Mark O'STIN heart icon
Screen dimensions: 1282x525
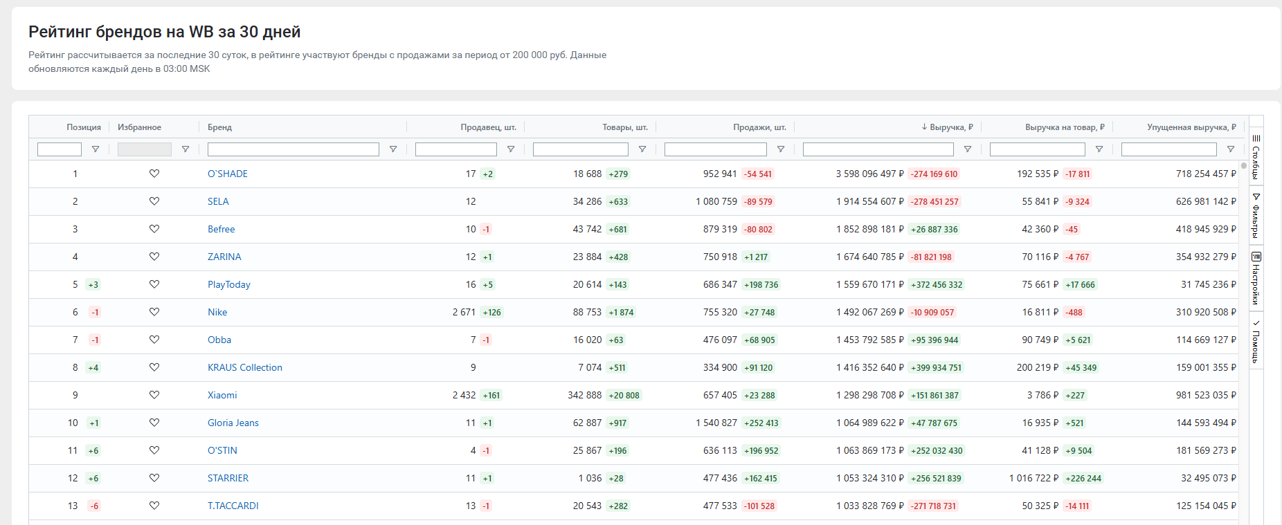pyautogui.click(x=154, y=450)
